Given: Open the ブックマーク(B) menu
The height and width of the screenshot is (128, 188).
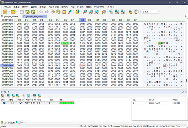Looking at the screenshot, I should [x=54, y=7].
